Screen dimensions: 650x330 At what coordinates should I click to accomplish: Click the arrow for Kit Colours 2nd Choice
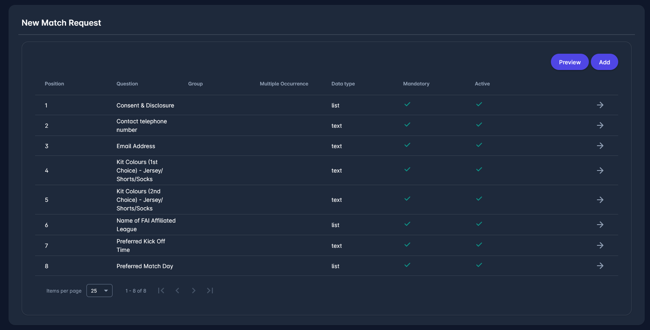(600, 200)
